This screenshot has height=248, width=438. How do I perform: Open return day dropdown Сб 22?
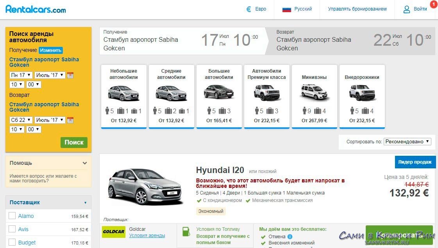[x=21, y=120]
